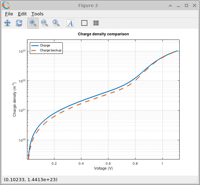Select the Rotate tool
The image size is (200, 185).
[19, 23]
